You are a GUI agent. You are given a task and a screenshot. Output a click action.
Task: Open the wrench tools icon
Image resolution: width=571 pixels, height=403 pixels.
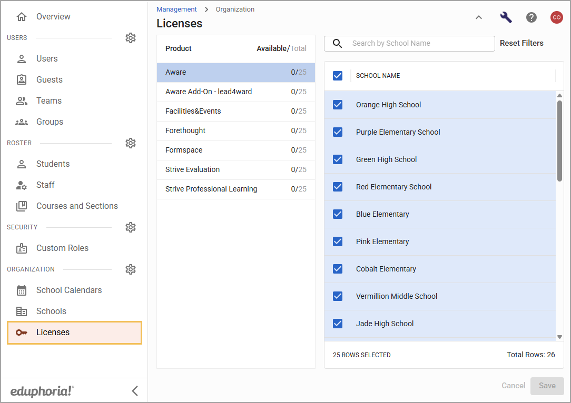(x=506, y=17)
